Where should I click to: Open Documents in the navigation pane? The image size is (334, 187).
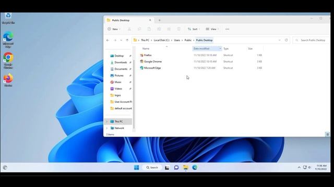[x=121, y=69]
